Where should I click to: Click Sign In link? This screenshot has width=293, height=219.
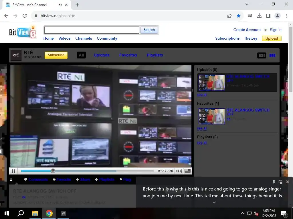pos(276,30)
